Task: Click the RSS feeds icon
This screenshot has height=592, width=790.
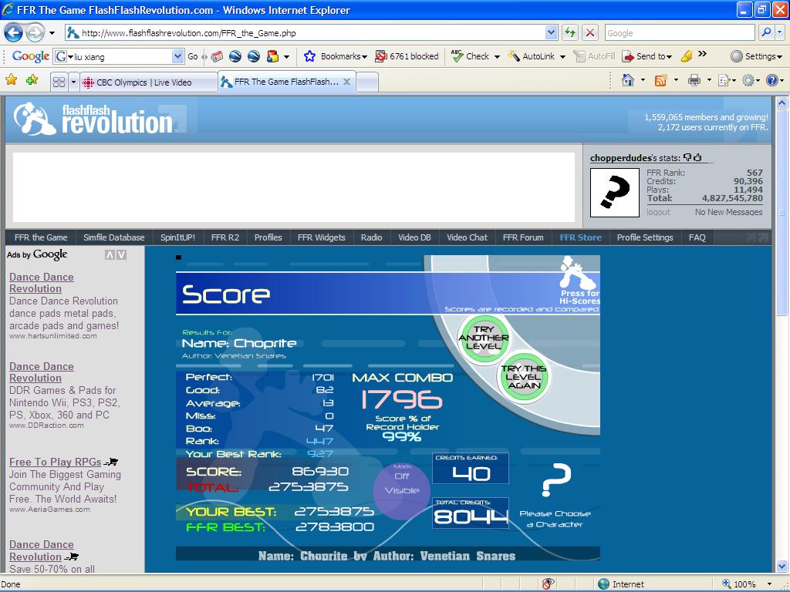Action: (660, 80)
